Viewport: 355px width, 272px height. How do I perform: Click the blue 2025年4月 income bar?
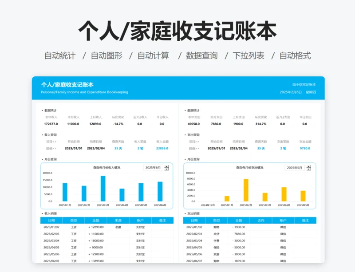122,195
